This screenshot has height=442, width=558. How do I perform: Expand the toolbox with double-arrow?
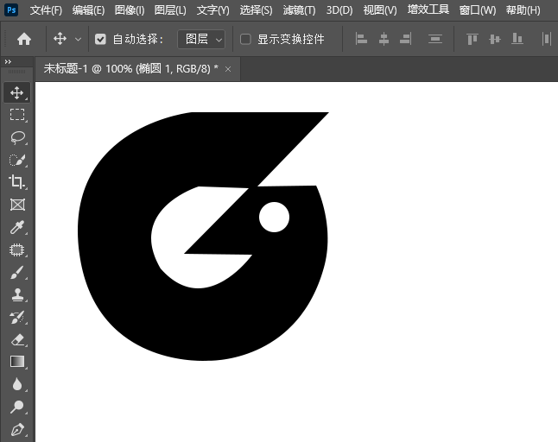coord(8,62)
